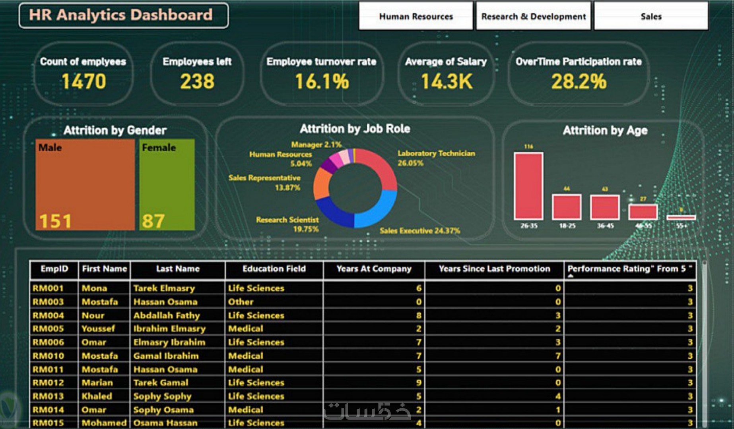Select the Female block in the gender treemap
Screen dimensions: 734x429
pyautogui.click(x=167, y=185)
